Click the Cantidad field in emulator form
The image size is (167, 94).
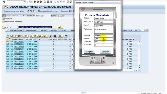pyautogui.click(x=104, y=45)
